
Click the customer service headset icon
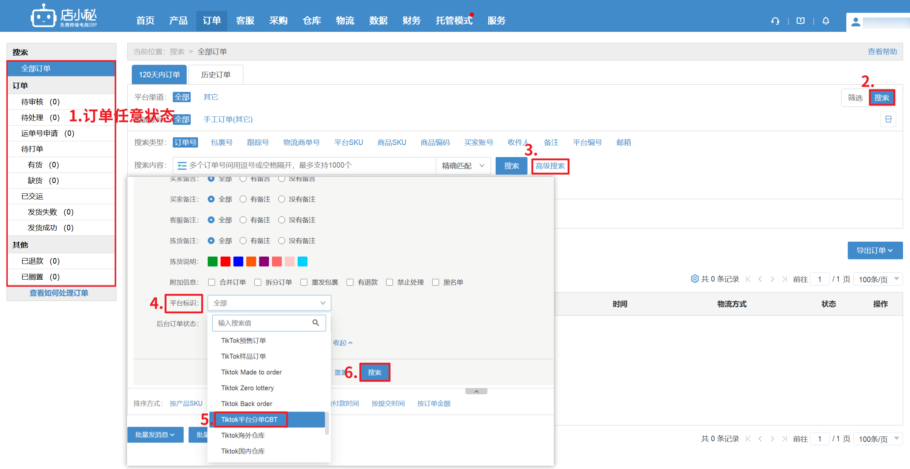click(x=775, y=21)
